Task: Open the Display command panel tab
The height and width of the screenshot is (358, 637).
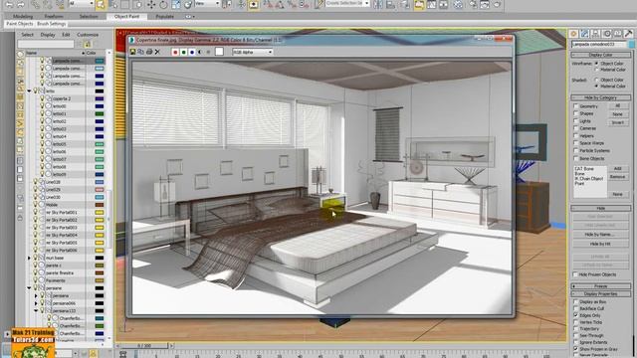Action: [x=617, y=34]
